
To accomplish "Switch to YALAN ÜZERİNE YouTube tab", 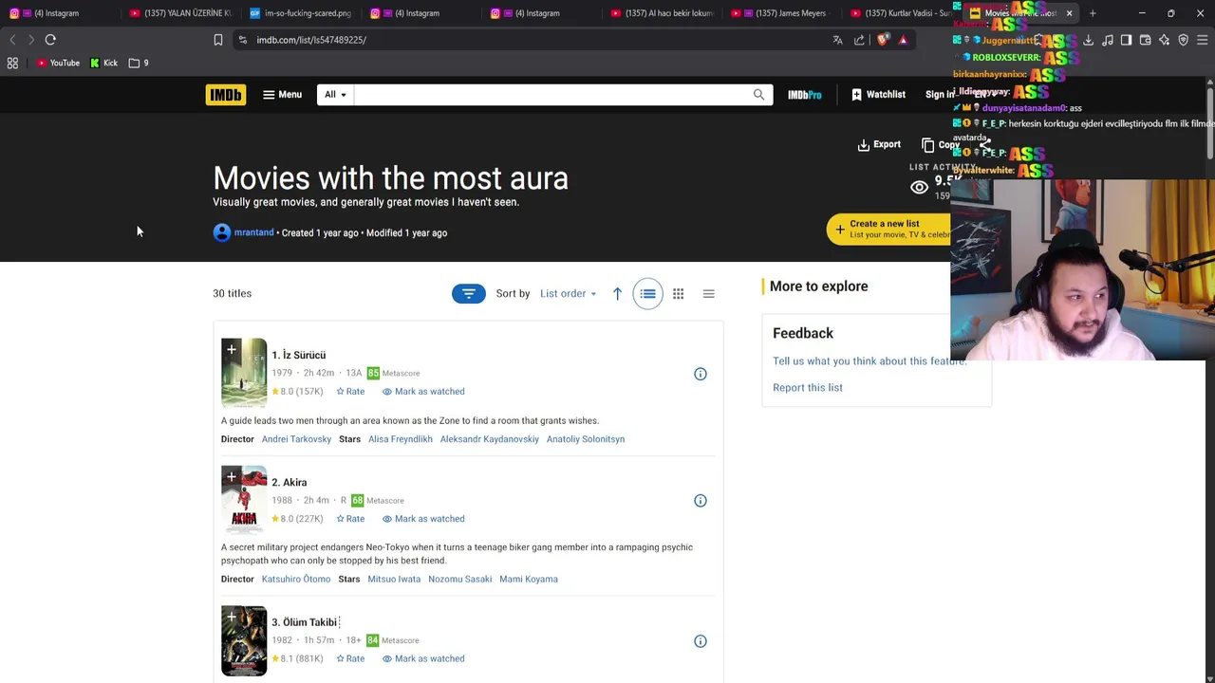I will click(x=180, y=13).
